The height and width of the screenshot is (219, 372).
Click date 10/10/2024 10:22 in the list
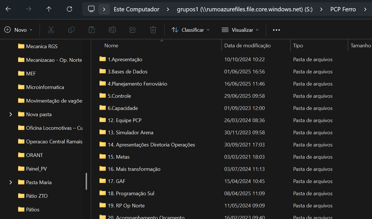[x=244, y=59]
